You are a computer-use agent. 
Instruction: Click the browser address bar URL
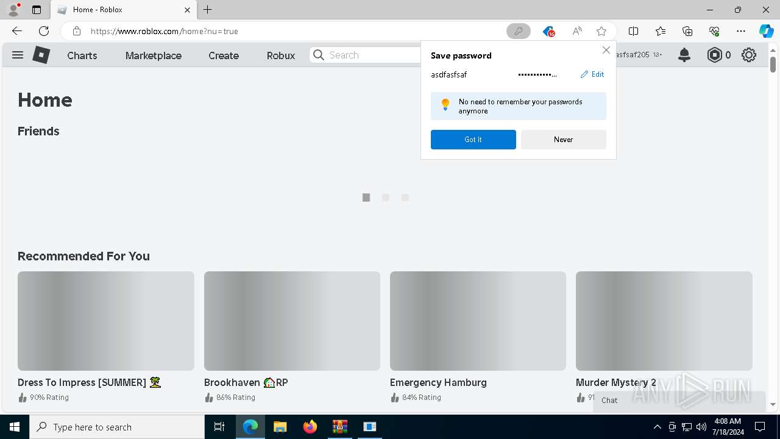tap(165, 31)
